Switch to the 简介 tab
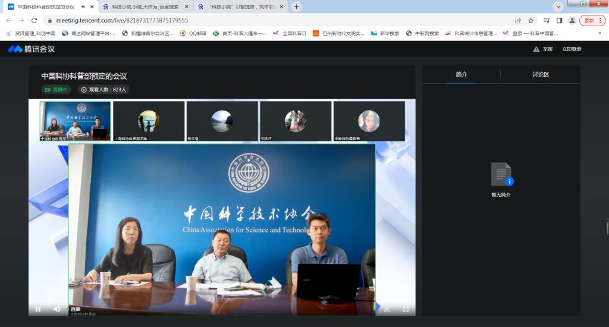The width and height of the screenshot is (609, 327). coord(462,74)
